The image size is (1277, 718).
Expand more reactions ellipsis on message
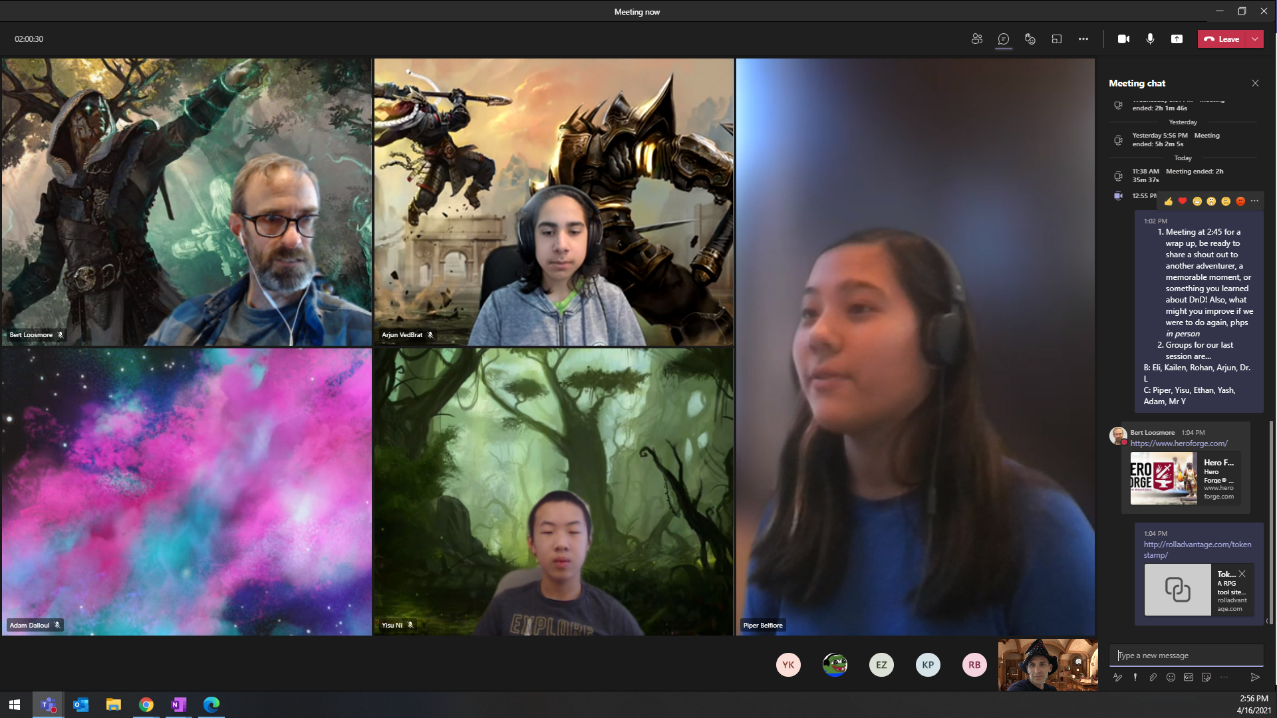click(x=1254, y=201)
